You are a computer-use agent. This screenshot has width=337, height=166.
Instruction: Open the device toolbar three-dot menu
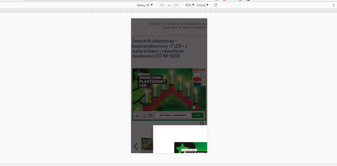point(334,5)
